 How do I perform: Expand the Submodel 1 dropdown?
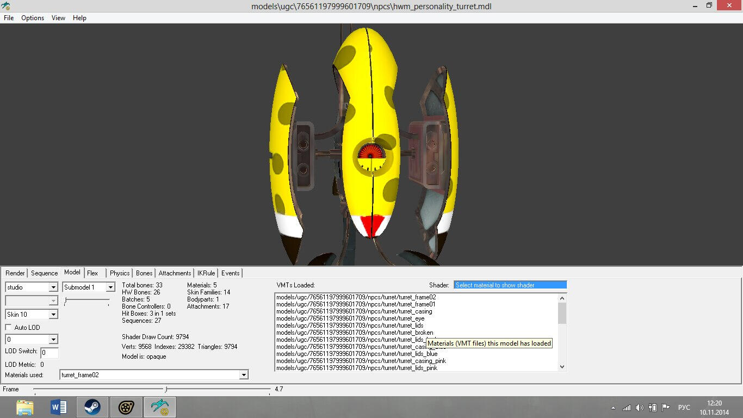[110, 287]
